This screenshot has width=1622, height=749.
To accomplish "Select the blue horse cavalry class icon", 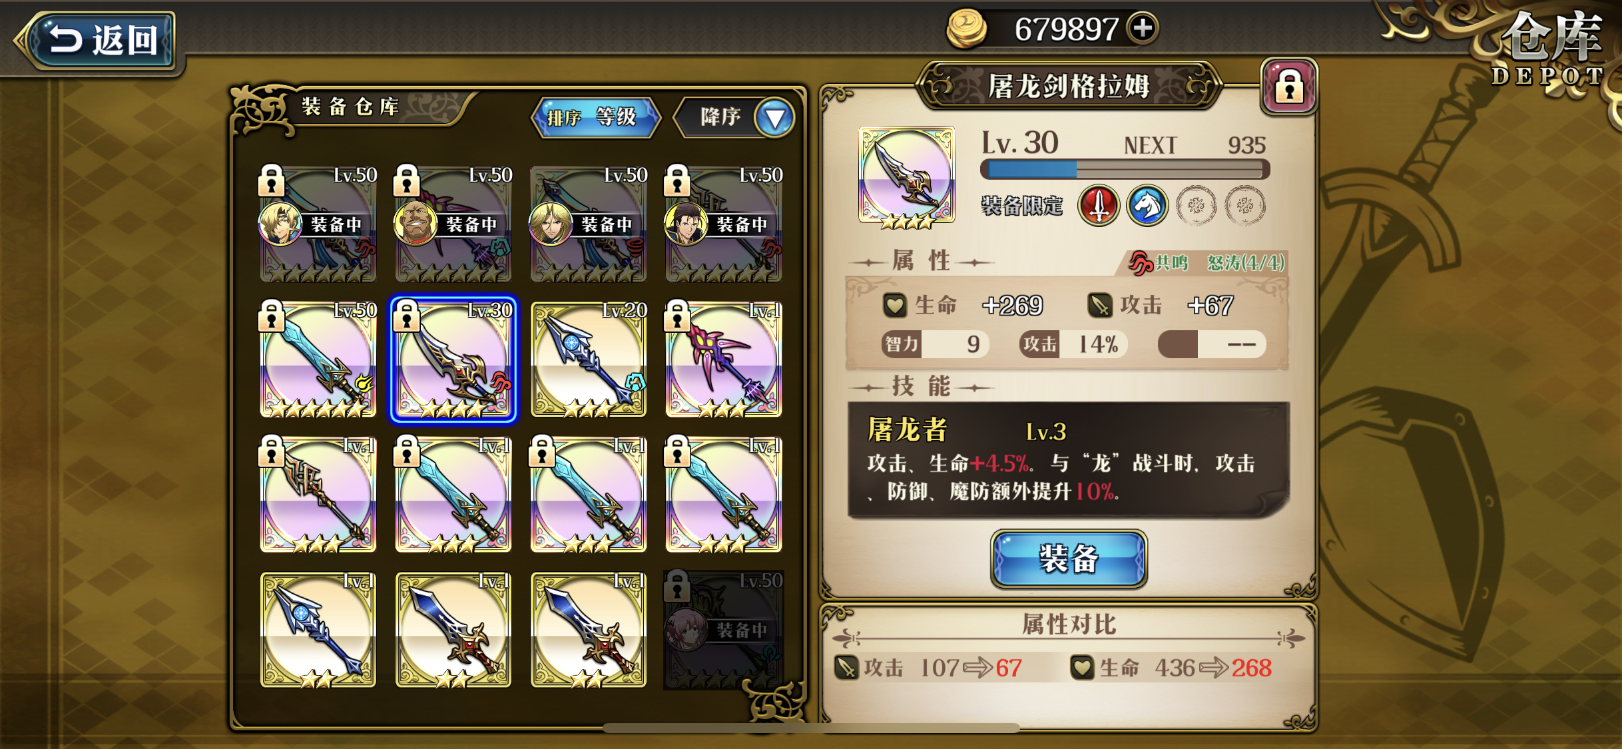I will coord(1147,206).
